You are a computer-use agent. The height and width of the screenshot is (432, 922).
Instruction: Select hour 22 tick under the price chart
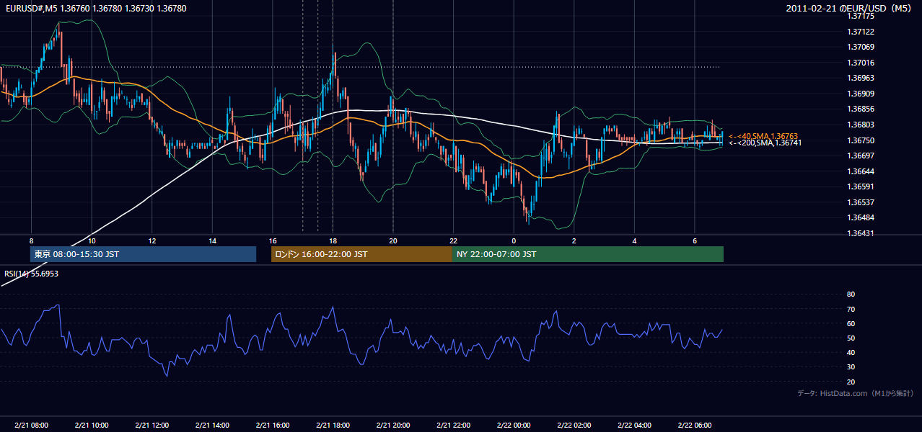[453, 240]
